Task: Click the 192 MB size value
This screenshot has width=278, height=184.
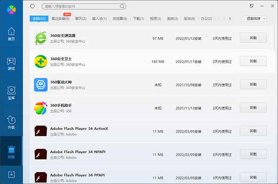Action: 158,62
